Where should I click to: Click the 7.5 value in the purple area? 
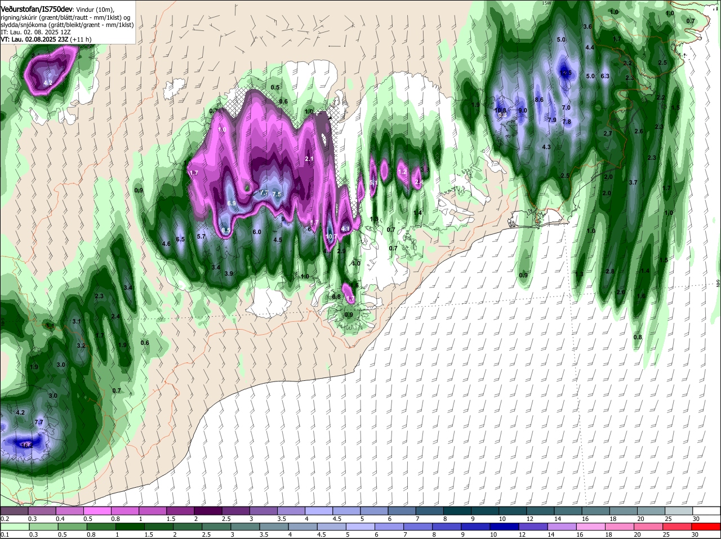277,194
